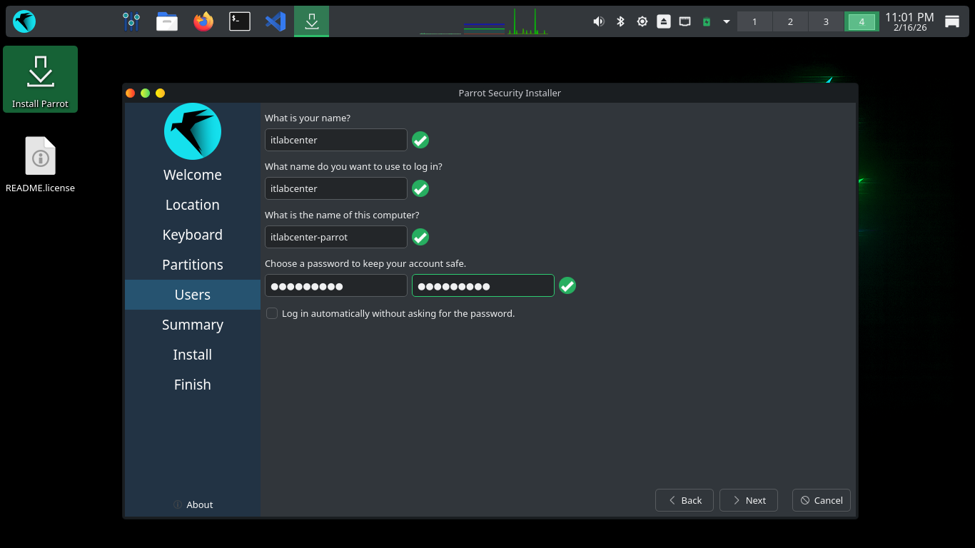Expand the system tray hidden icons arrow
Image resolution: width=975 pixels, height=548 pixels.
(x=727, y=21)
